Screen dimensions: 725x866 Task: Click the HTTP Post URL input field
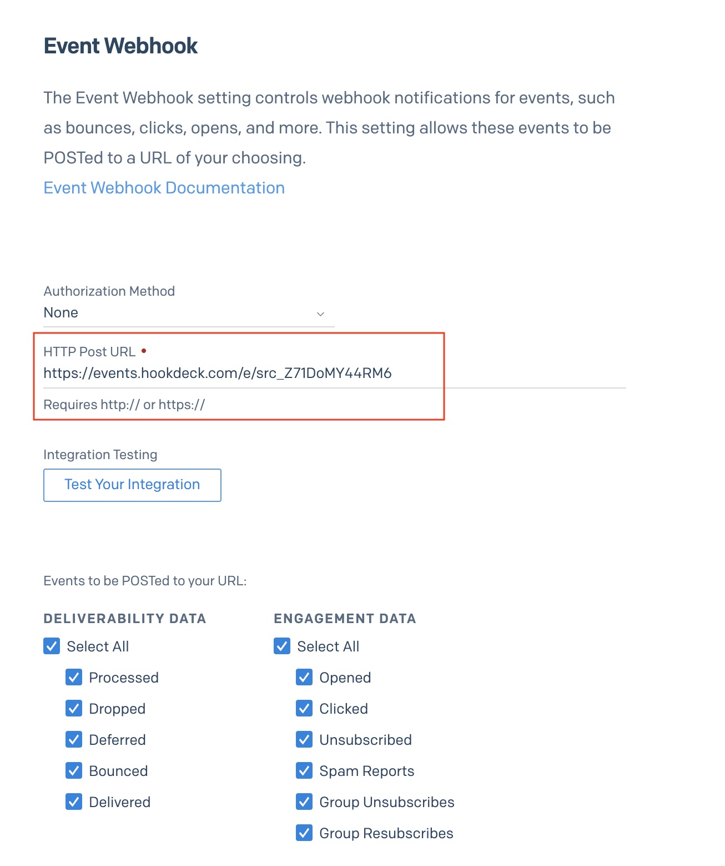(222, 374)
